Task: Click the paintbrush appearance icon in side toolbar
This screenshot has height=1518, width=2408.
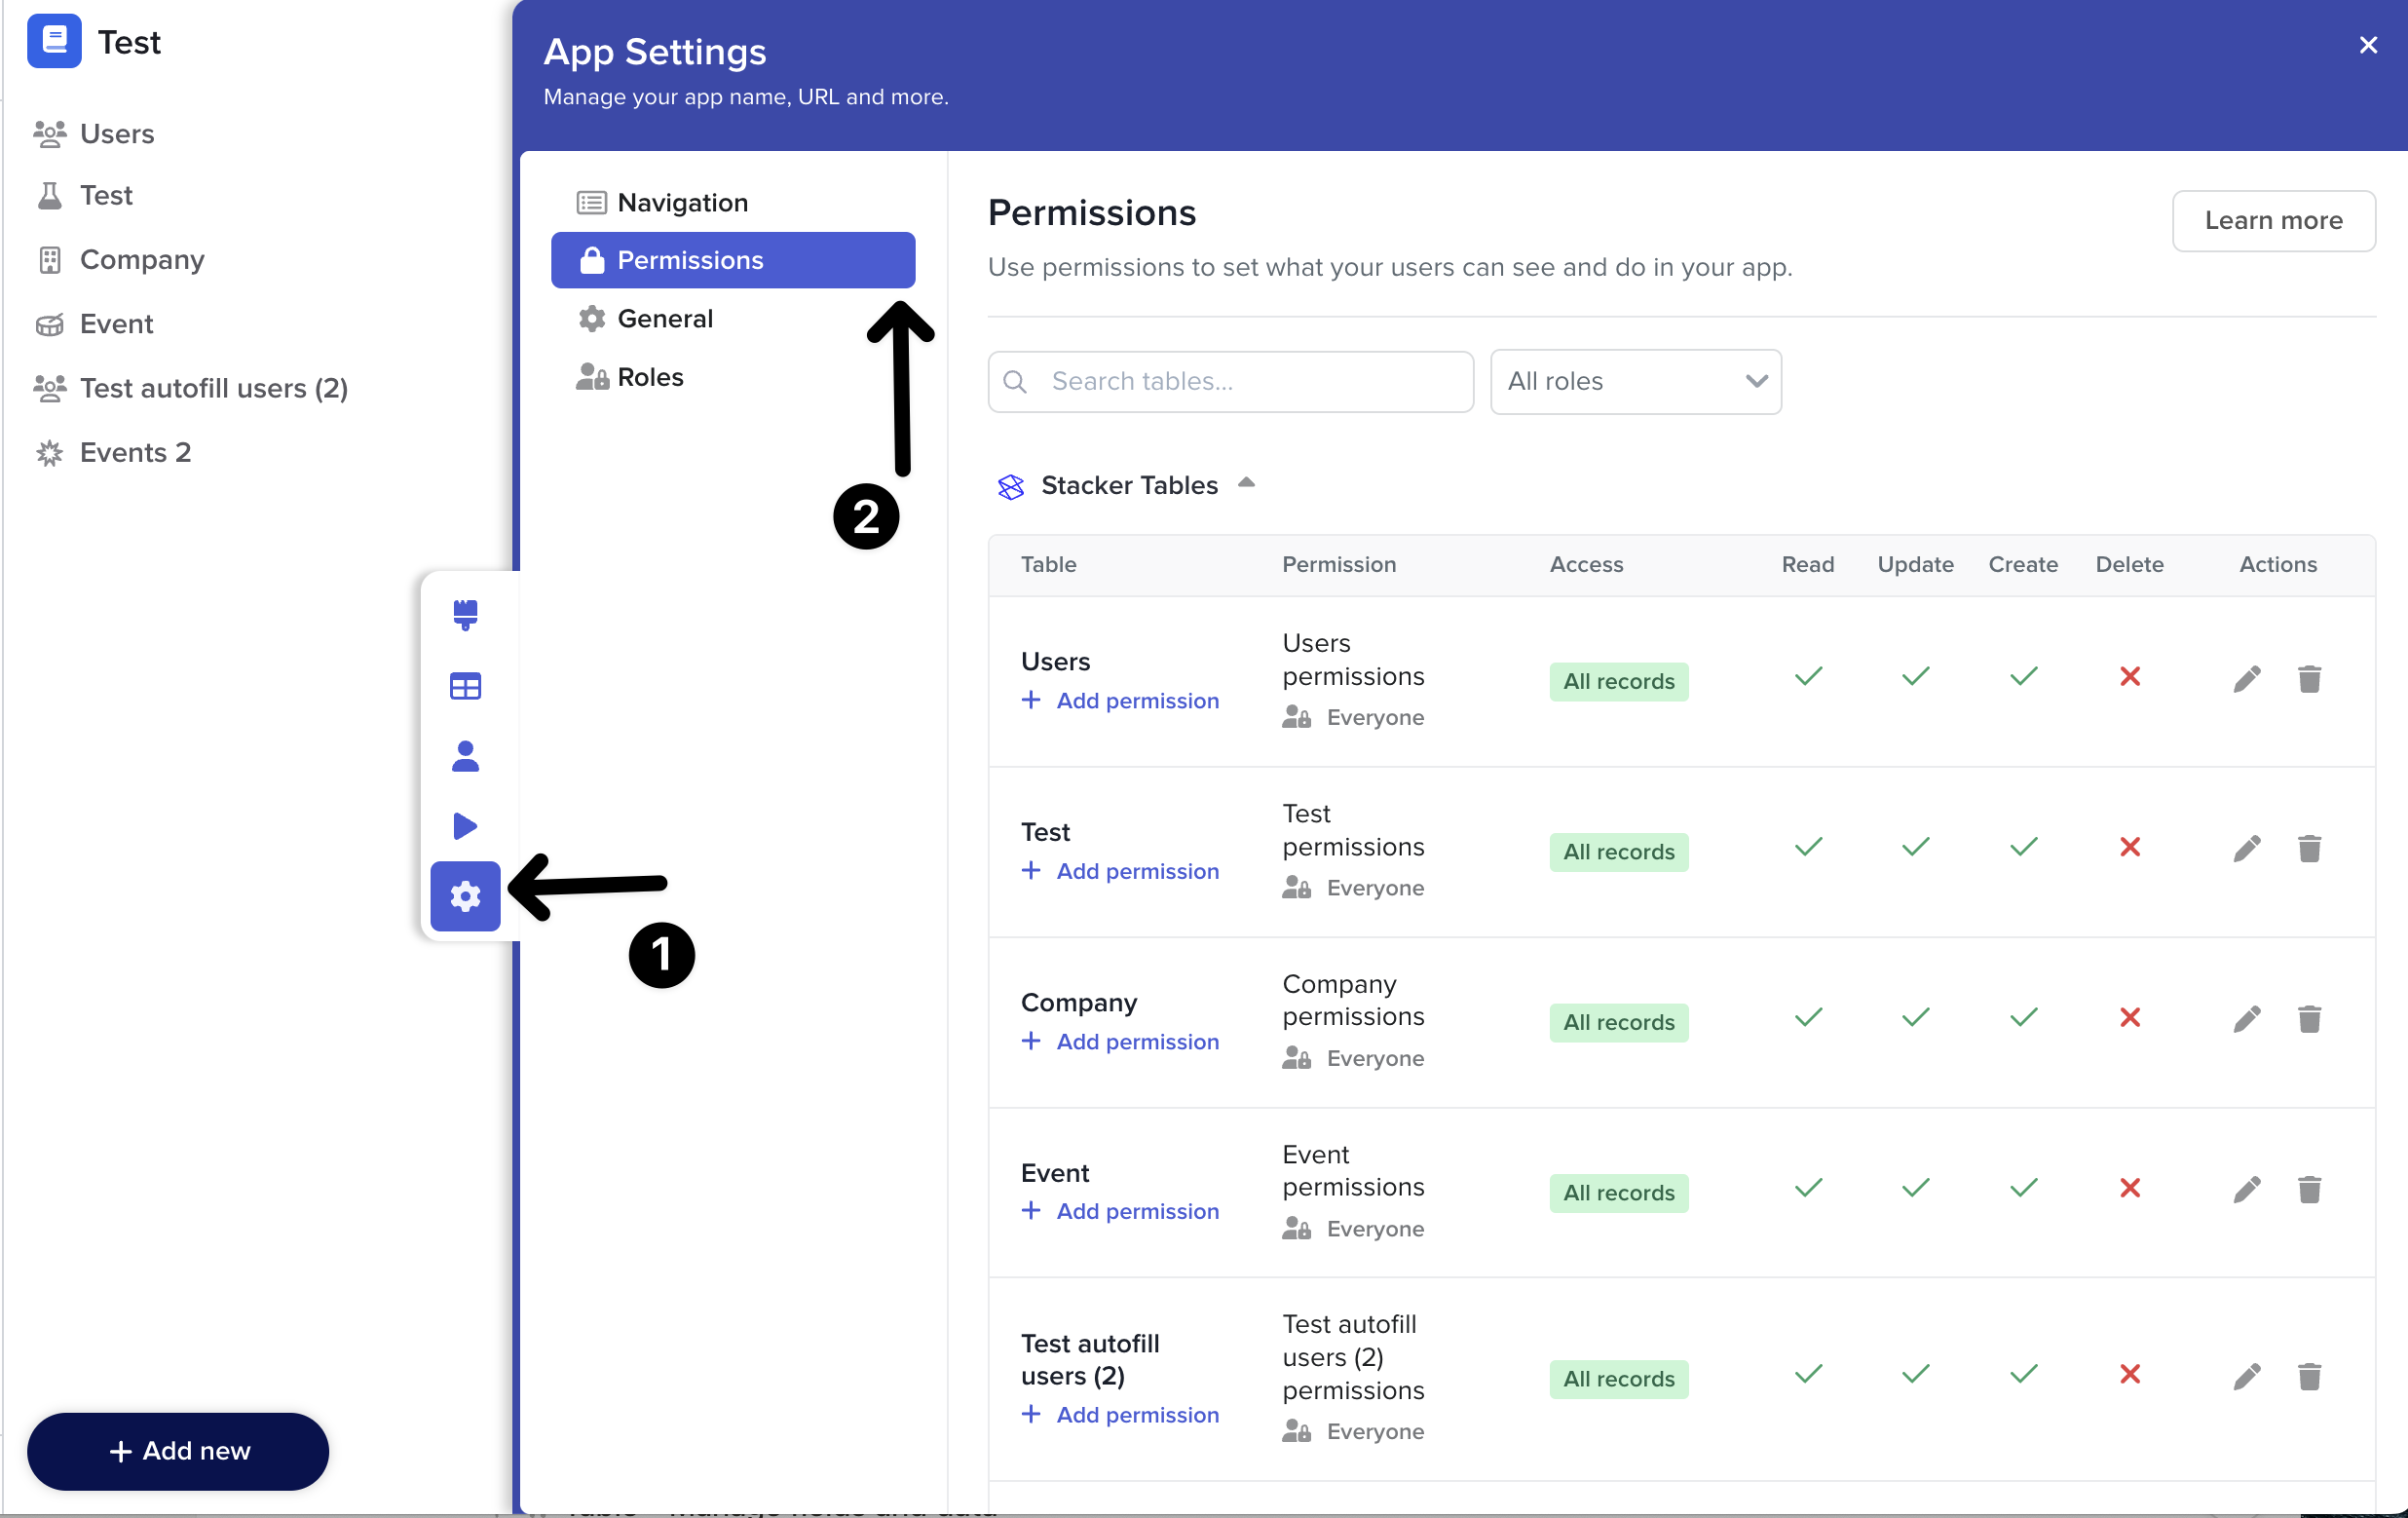Action: point(465,614)
